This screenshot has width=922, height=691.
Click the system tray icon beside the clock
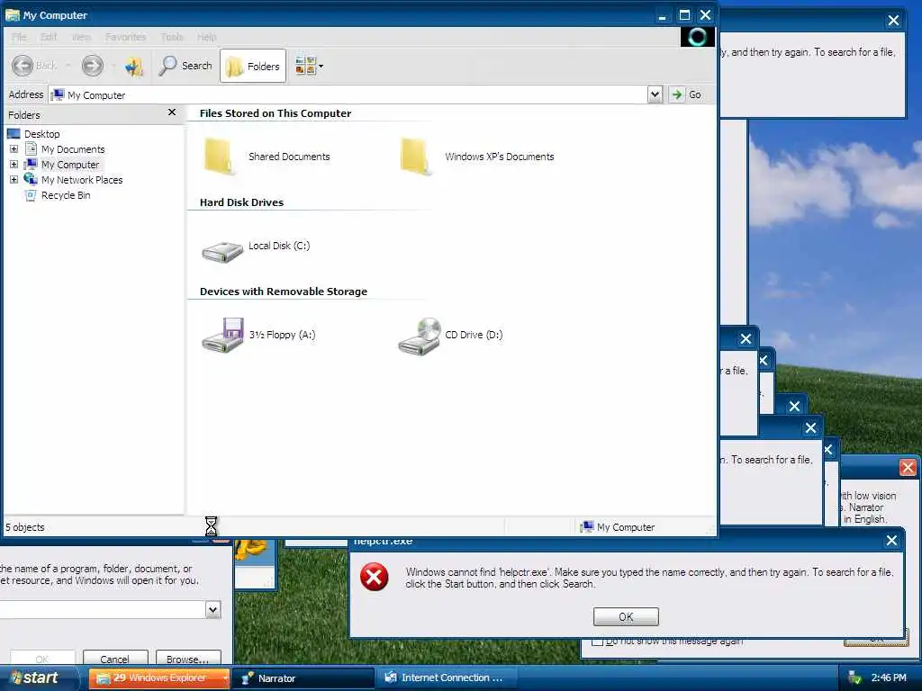(854, 678)
